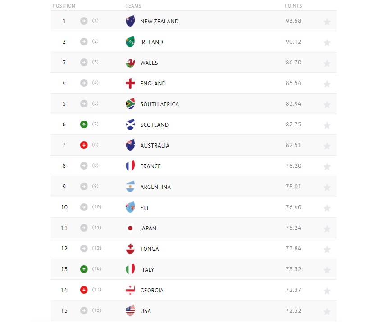The image size is (383, 322).
Task: Click the New Zealand team flag icon
Action: tap(130, 21)
